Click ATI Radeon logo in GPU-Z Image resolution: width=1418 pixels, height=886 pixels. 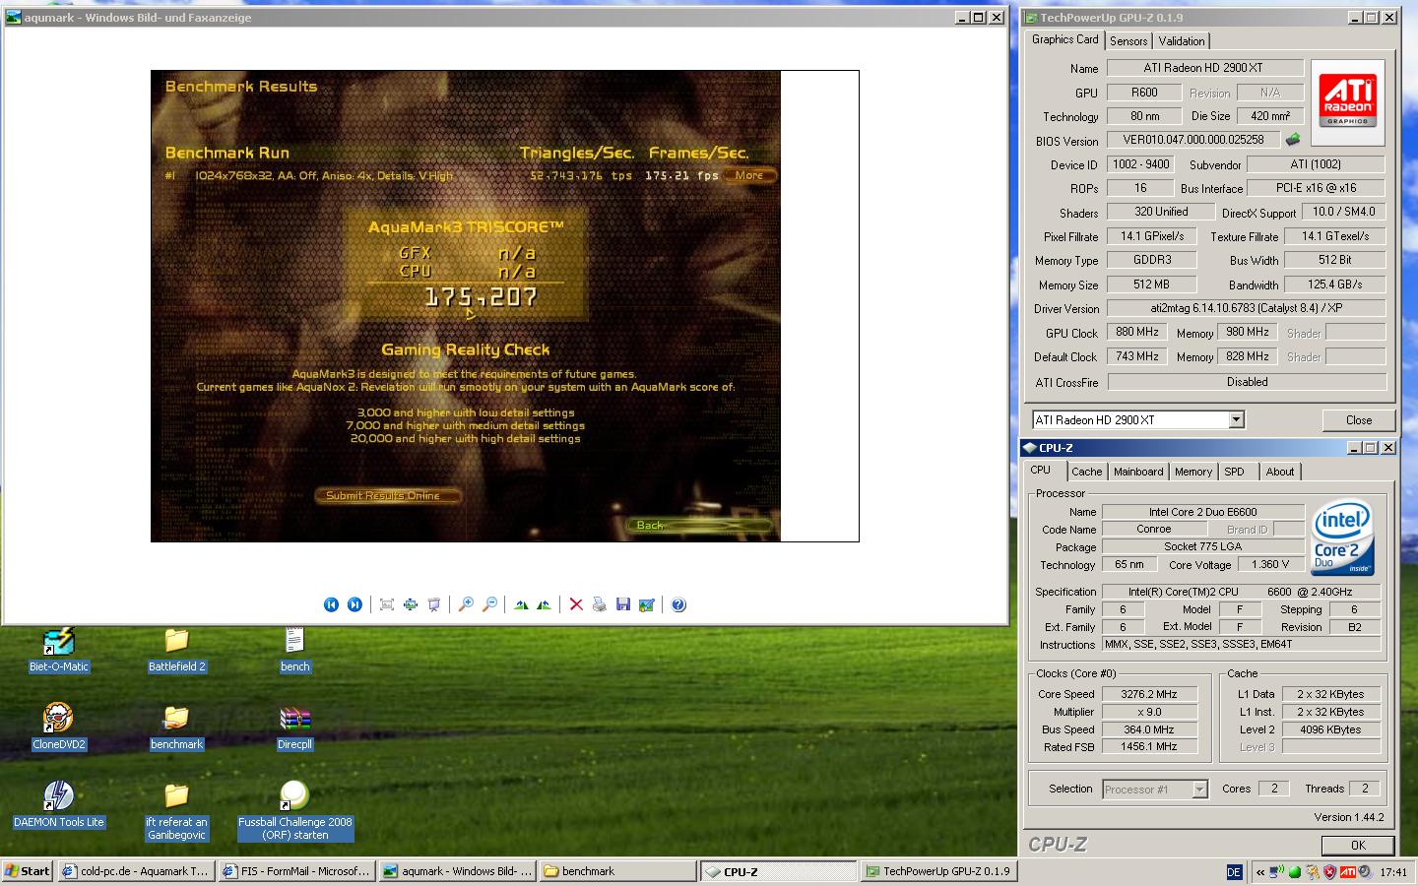tap(1348, 102)
